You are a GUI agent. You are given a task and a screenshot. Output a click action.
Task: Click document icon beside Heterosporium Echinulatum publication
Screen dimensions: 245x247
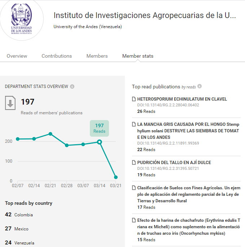(134, 99)
